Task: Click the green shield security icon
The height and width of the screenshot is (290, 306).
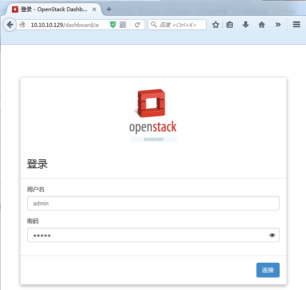Action: point(113,25)
